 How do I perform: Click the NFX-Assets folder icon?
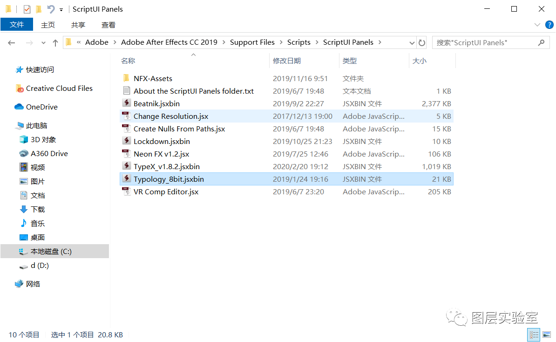pyautogui.click(x=126, y=78)
